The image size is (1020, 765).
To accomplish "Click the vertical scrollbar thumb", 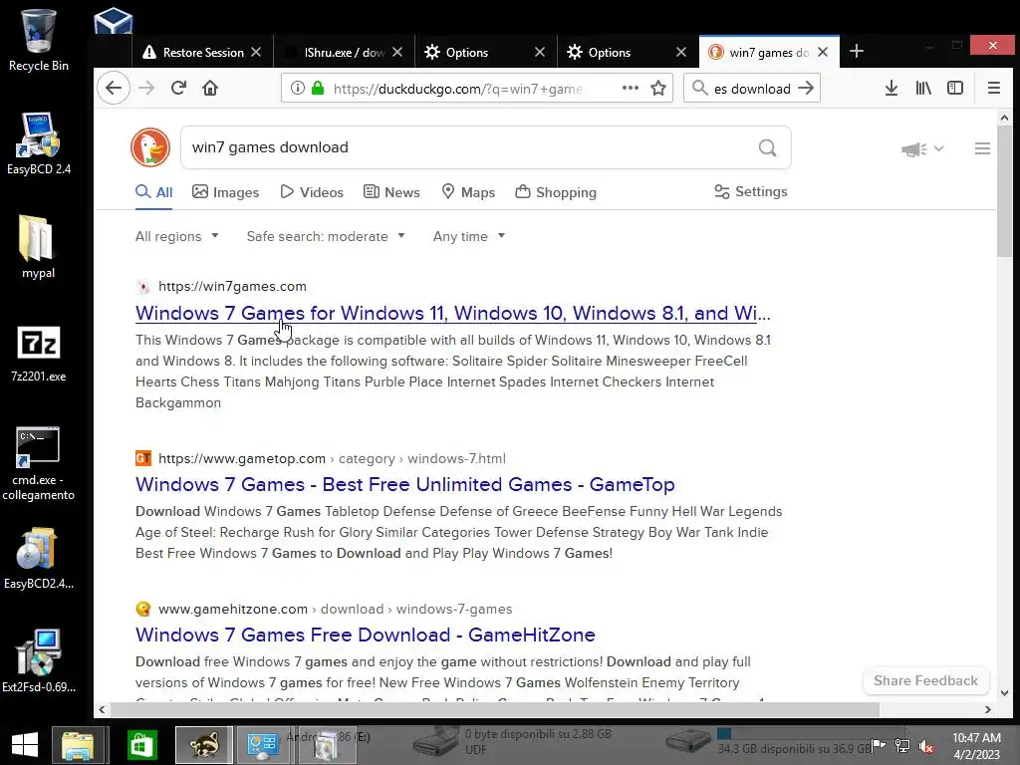I will (x=1004, y=192).
